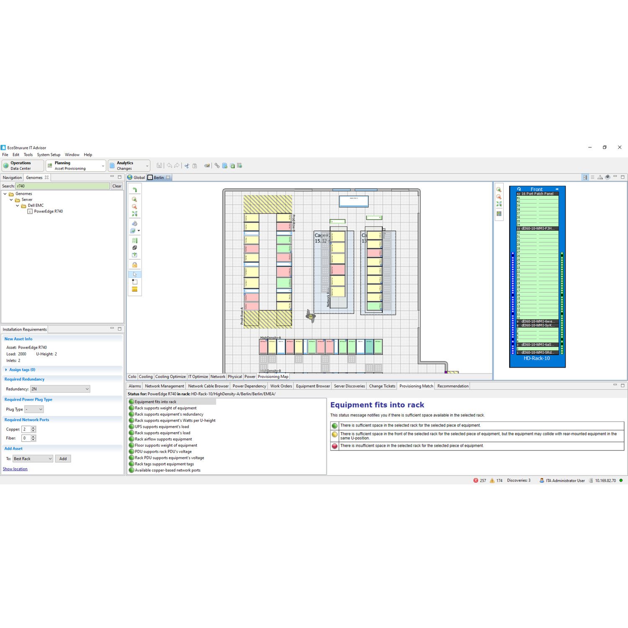The height and width of the screenshot is (628, 628).
Task: Collapse the Server folder node
Action: 11,200
